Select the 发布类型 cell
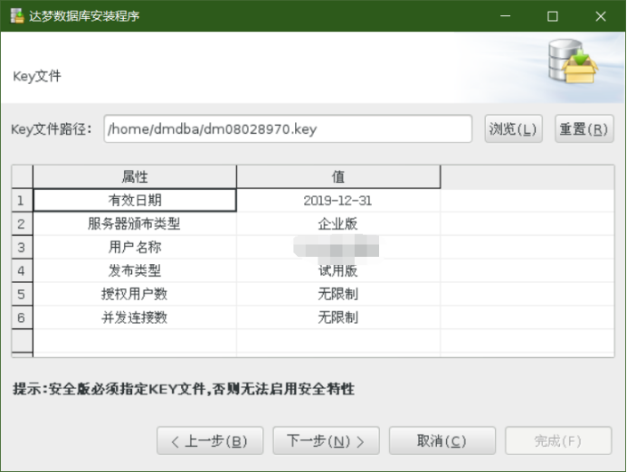627x472 pixels. coord(135,271)
